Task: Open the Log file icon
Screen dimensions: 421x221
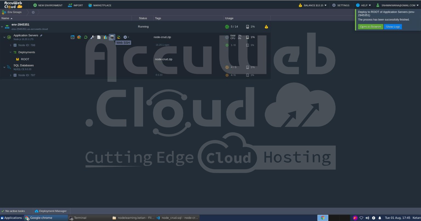Action: click(x=99, y=37)
